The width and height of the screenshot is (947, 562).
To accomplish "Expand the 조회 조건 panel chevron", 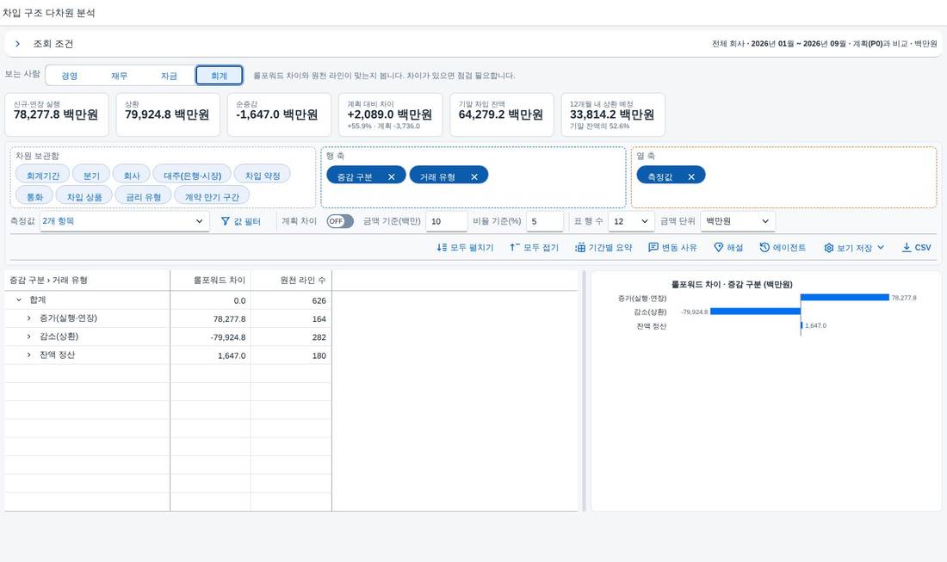I will [17, 44].
